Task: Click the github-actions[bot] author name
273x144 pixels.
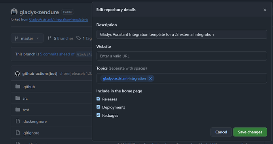Action: click(40, 74)
